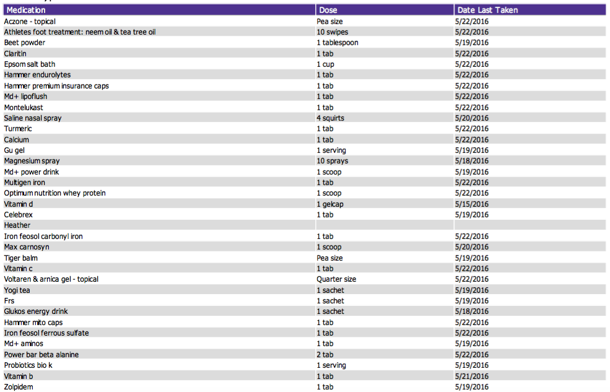This screenshot has width=610, height=392.
Task: Click the Dose column header
Action: click(328, 10)
